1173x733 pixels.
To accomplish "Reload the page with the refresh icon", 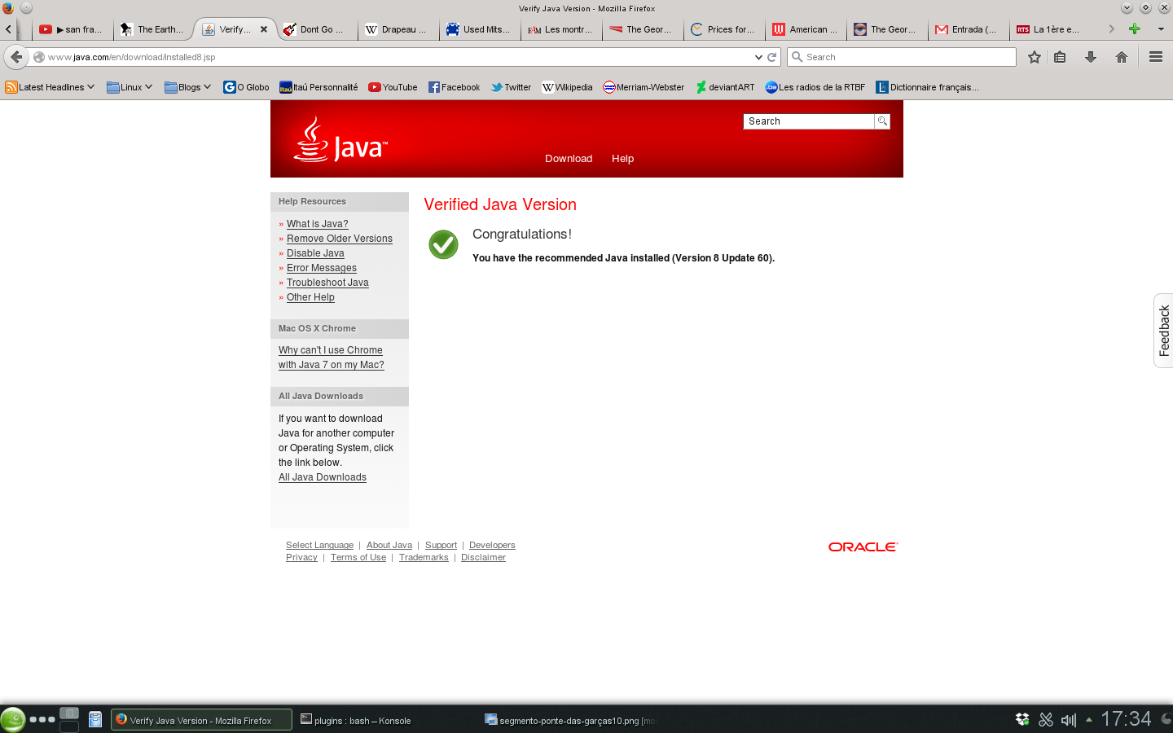I will (x=771, y=57).
